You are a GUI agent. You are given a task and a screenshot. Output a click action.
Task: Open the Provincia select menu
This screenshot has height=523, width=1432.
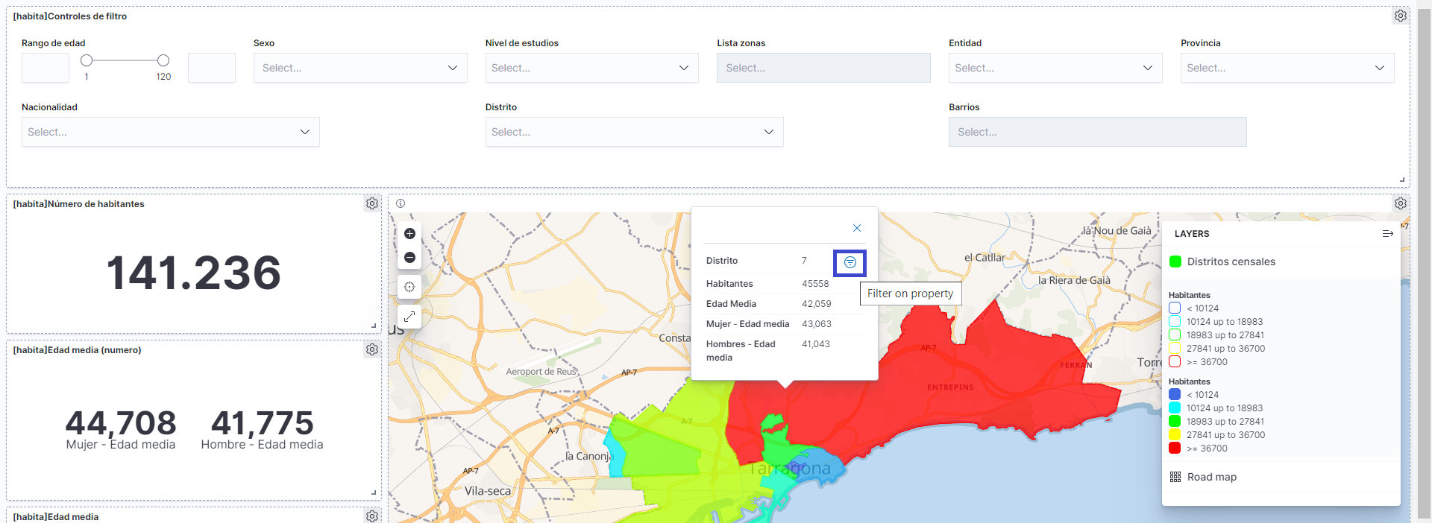click(x=1287, y=68)
